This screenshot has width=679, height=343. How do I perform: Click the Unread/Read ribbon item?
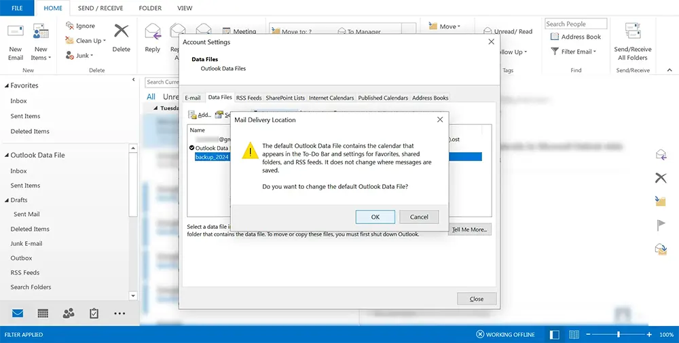(x=508, y=31)
